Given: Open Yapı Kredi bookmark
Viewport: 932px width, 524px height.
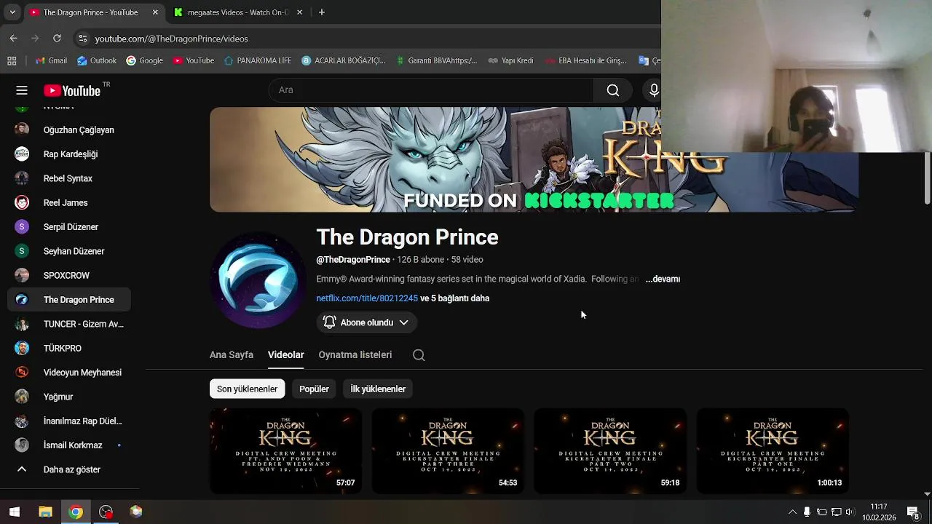Looking at the screenshot, I should pos(510,60).
